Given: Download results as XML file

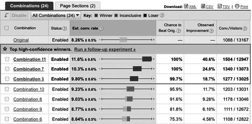Looking at the screenshot, I should [x=190, y=7].
